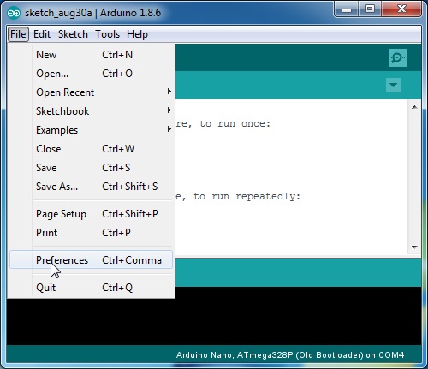Open the Edit menu
The image size is (428, 369).
click(42, 34)
